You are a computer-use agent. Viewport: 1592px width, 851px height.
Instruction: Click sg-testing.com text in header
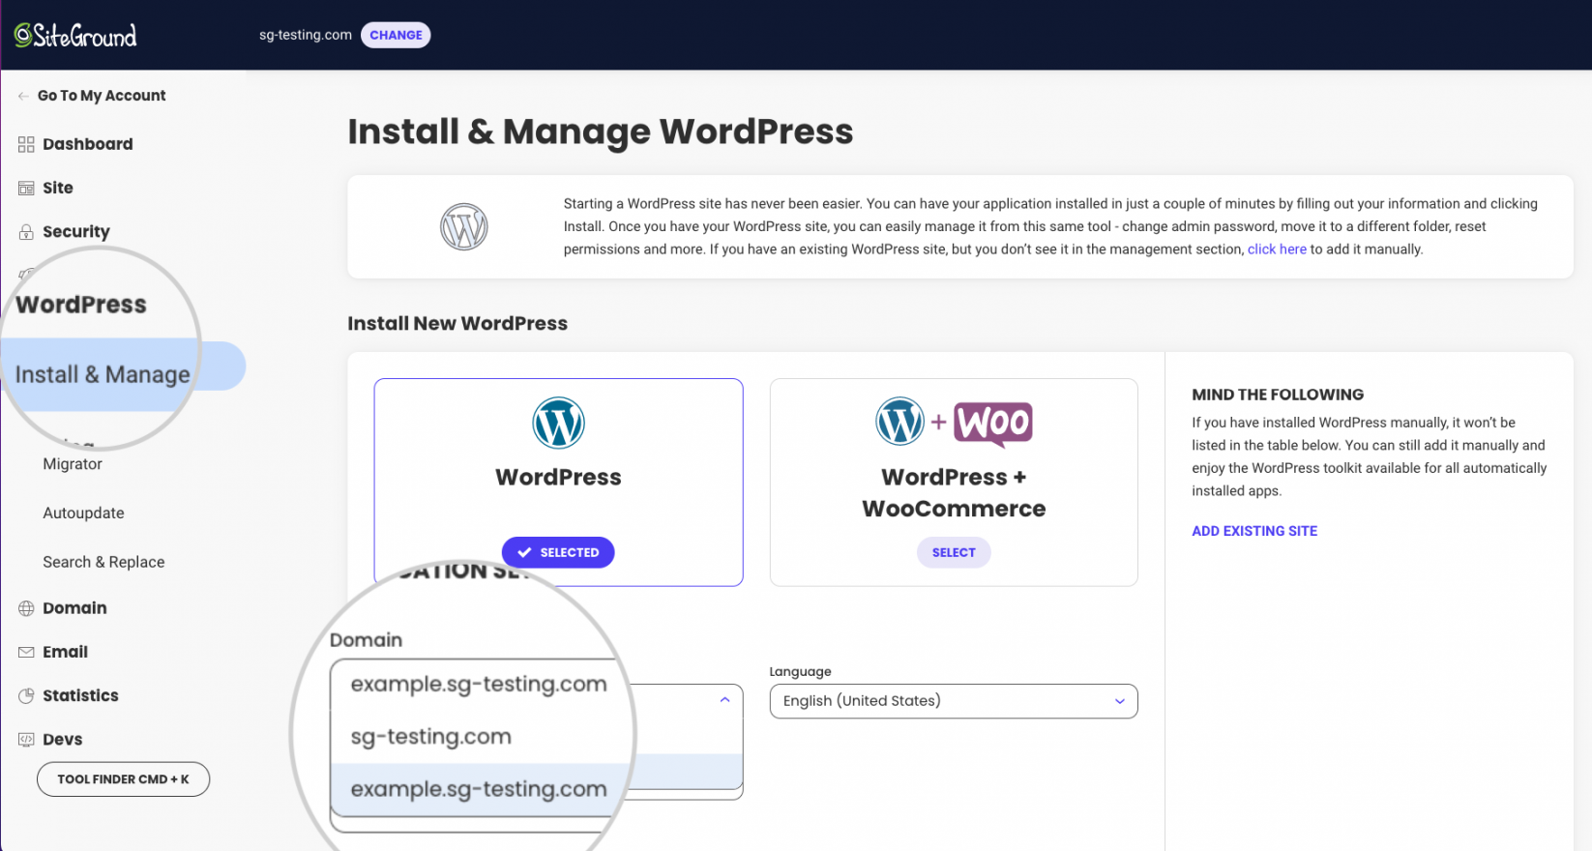click(306, 35)
